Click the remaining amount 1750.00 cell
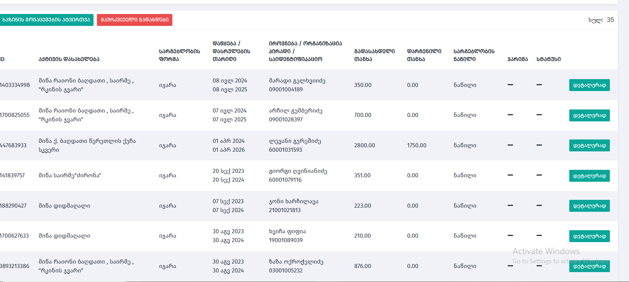 [x=416, y=145]
